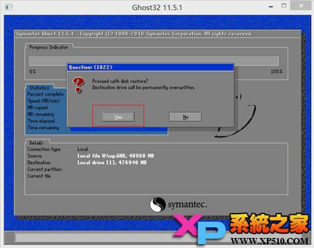Select the Details panel heading
The image size is (314, 248).
(36, 143)
